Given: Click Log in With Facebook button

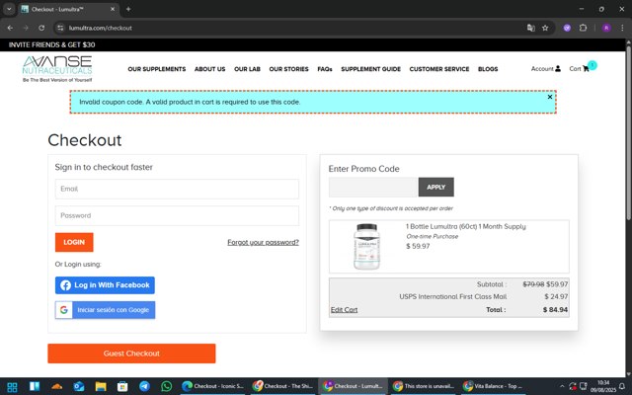Looking at the screenshot, I should pyautogui.click(x=105, y=285).
